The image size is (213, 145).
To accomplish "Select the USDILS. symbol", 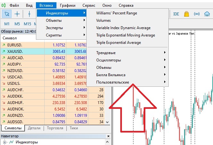I will coord(14,83).
